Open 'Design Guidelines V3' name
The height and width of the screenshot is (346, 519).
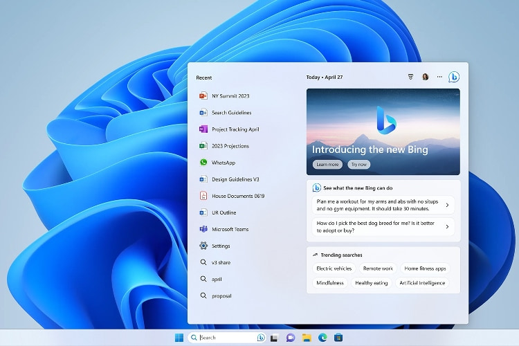point(235,179)
